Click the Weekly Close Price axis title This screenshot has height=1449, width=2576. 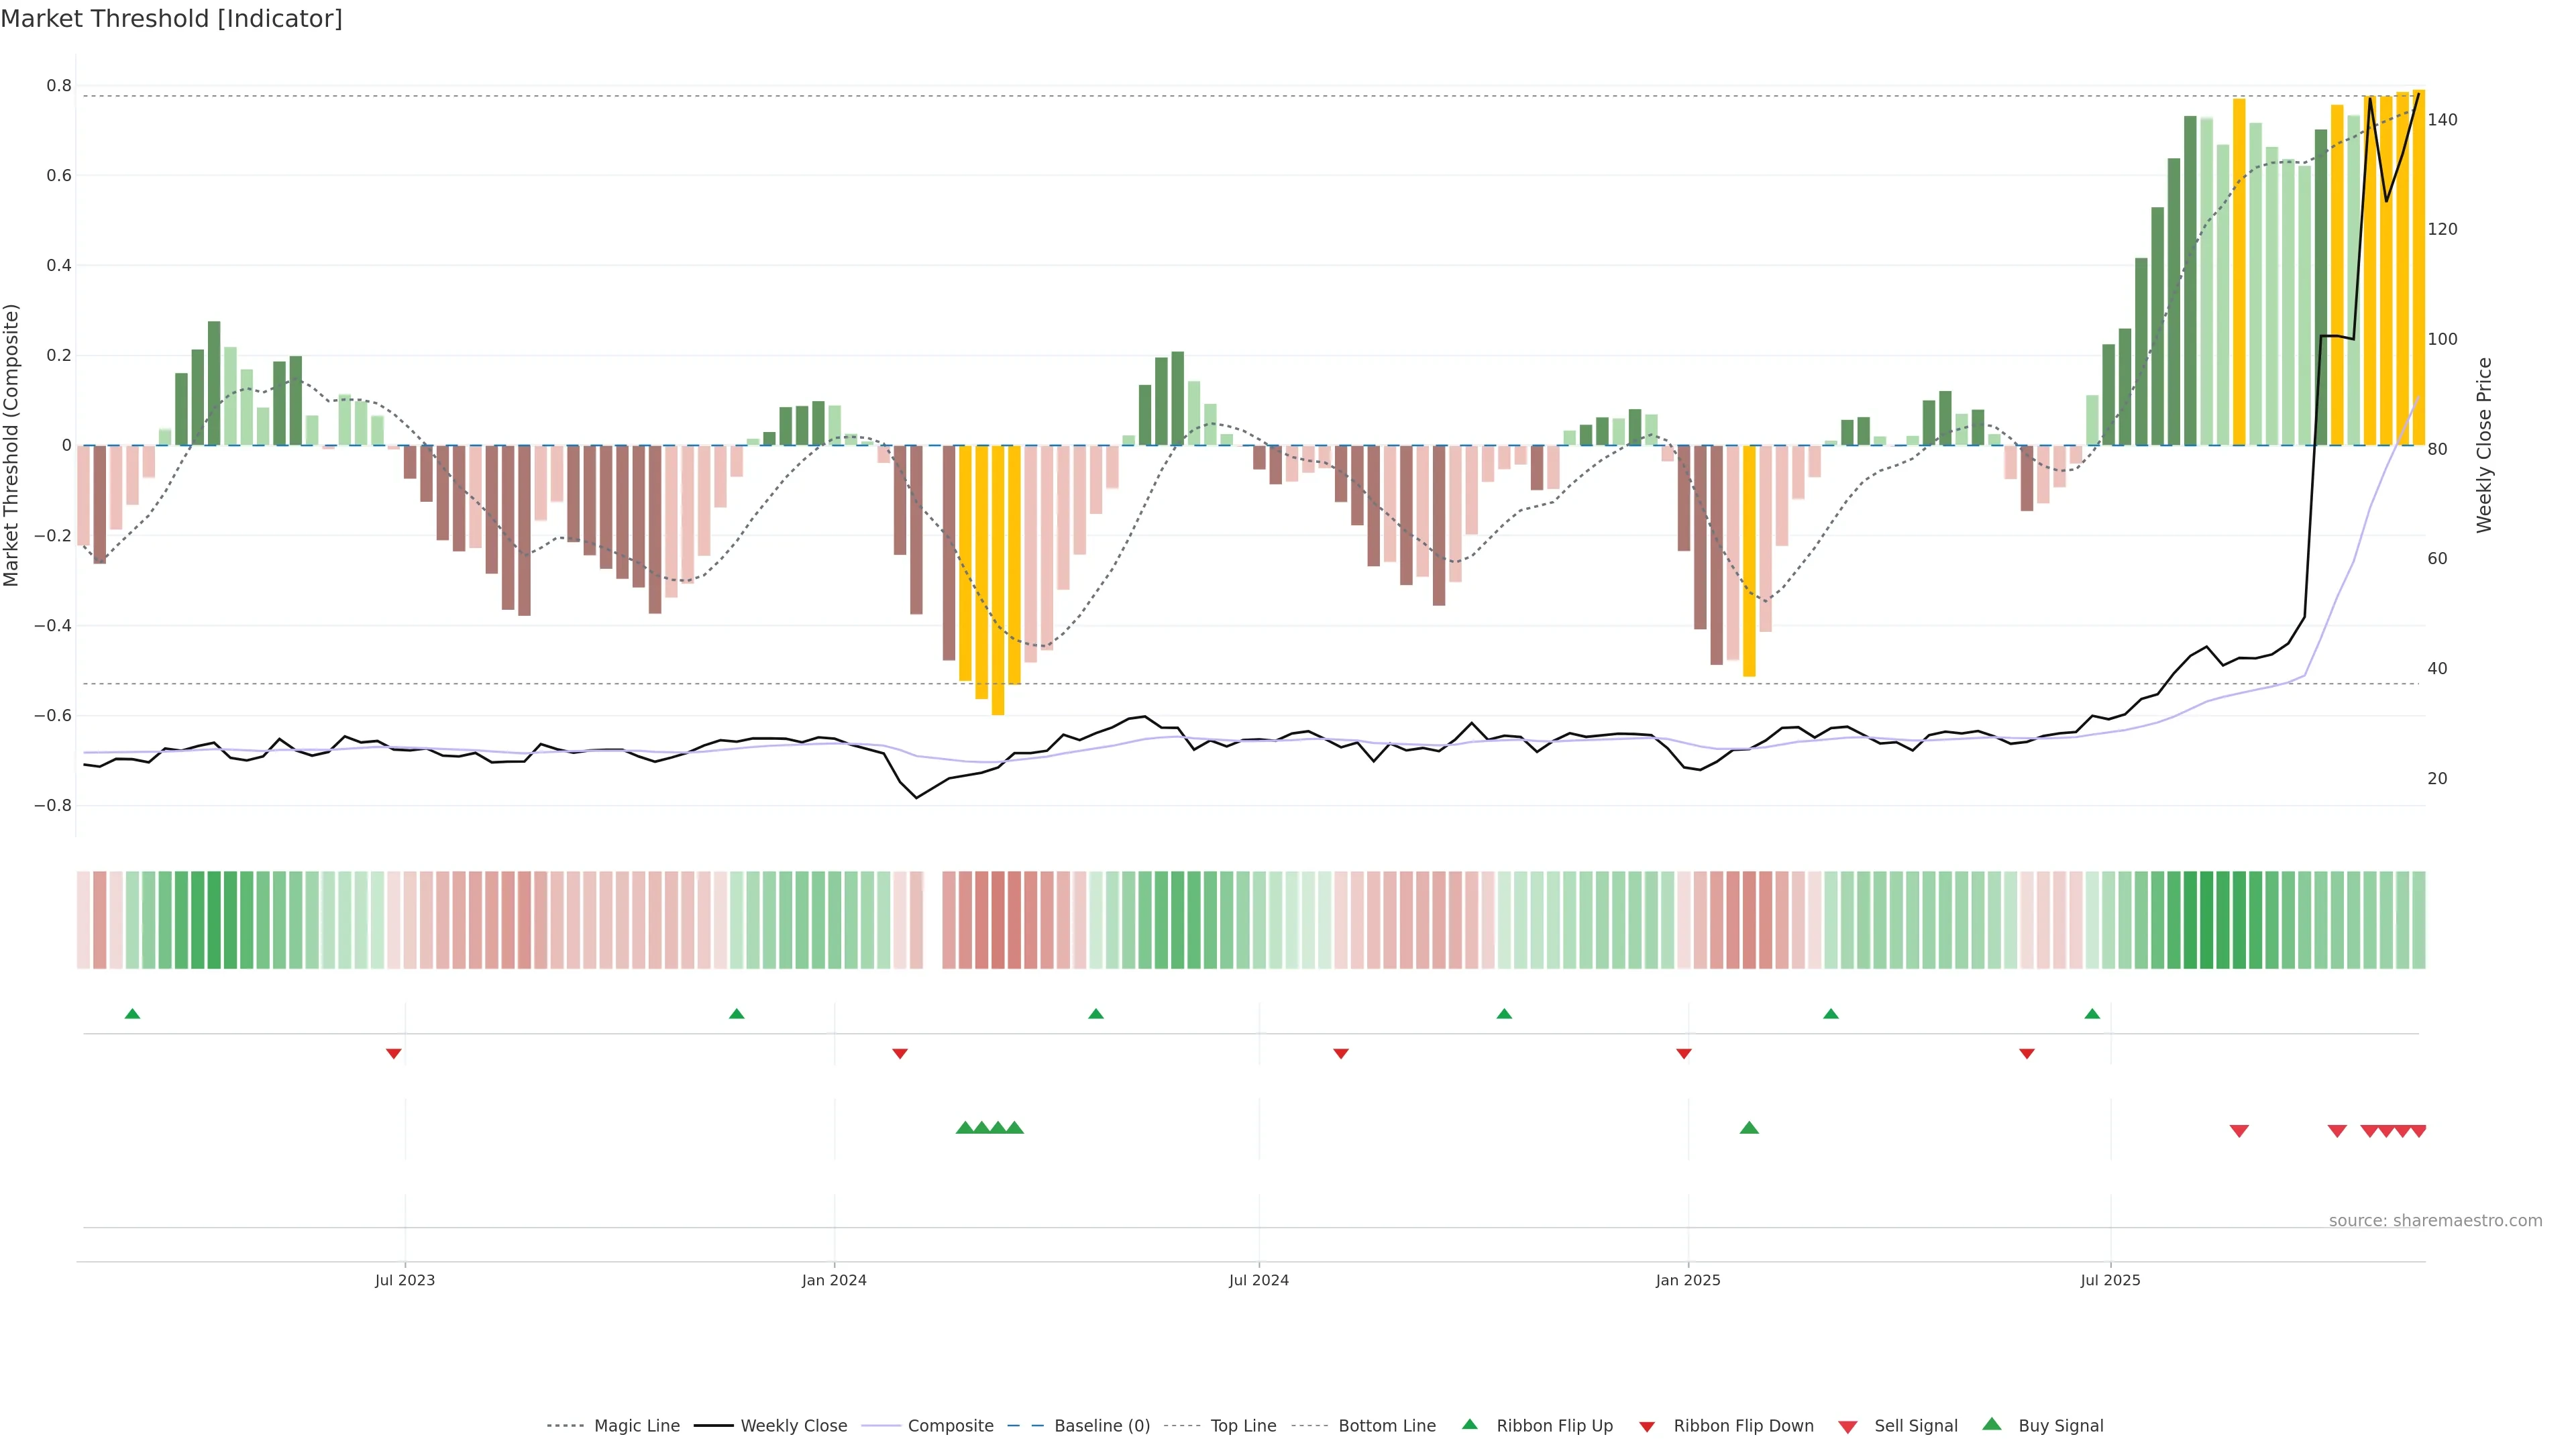[2484, 445]
